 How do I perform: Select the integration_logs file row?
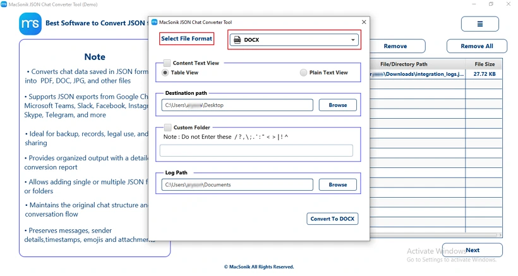(436, 75)
